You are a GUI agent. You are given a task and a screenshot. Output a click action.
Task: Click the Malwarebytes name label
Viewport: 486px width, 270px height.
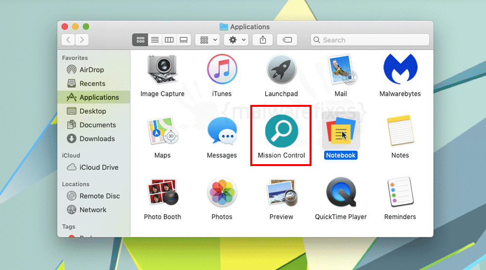[x=400, y=94]
